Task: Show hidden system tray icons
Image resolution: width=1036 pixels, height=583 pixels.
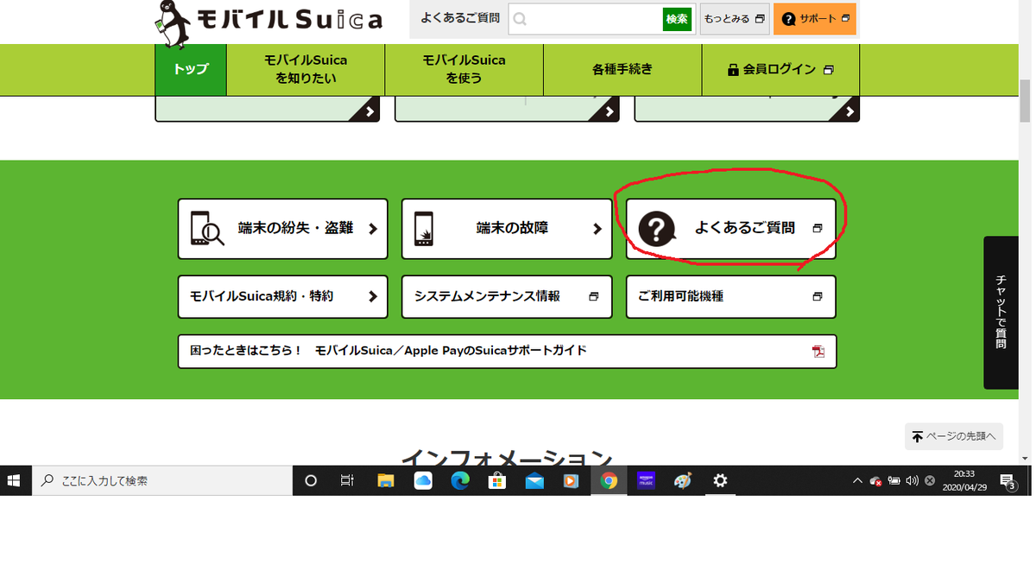Action: point(857,481)
